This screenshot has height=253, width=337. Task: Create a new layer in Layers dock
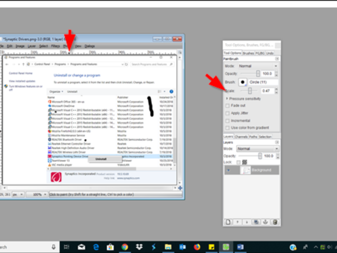coord(228,222)
